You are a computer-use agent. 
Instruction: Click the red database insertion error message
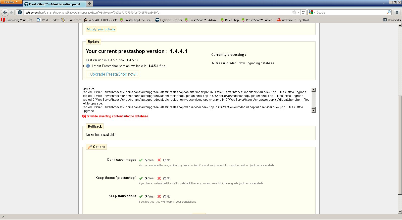click(x=115, y=116)
